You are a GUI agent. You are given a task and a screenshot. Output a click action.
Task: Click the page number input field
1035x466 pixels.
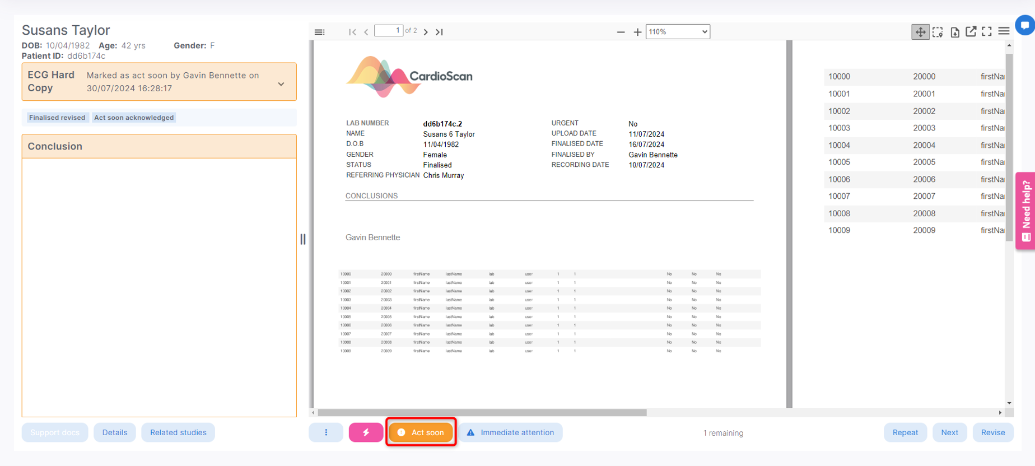coord(388,31)
